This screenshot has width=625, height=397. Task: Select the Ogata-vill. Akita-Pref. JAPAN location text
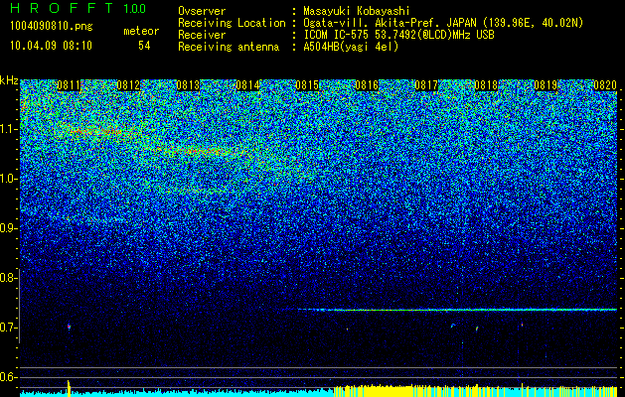tap(442, 23)
